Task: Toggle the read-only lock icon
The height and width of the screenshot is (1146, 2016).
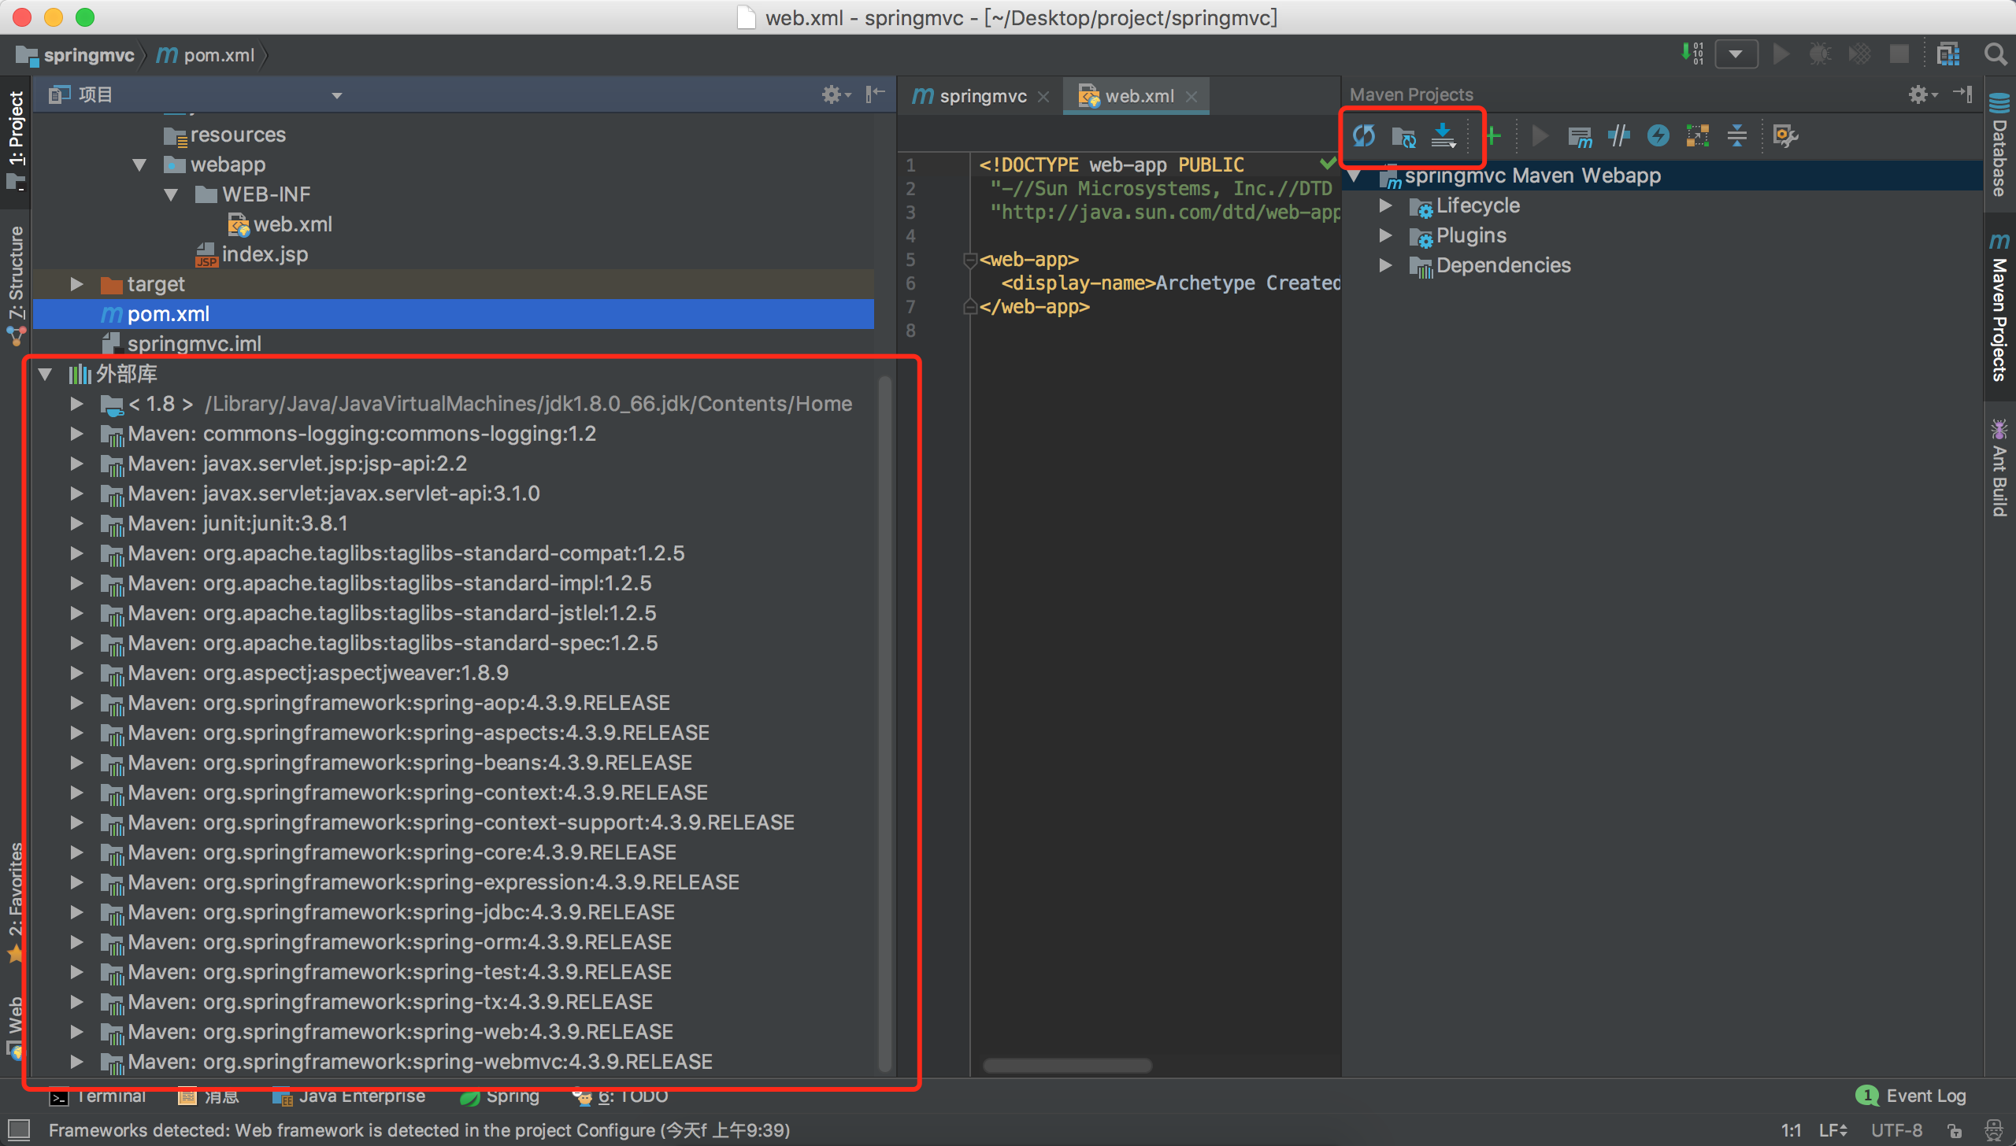Action: tap(1955, 1131)
